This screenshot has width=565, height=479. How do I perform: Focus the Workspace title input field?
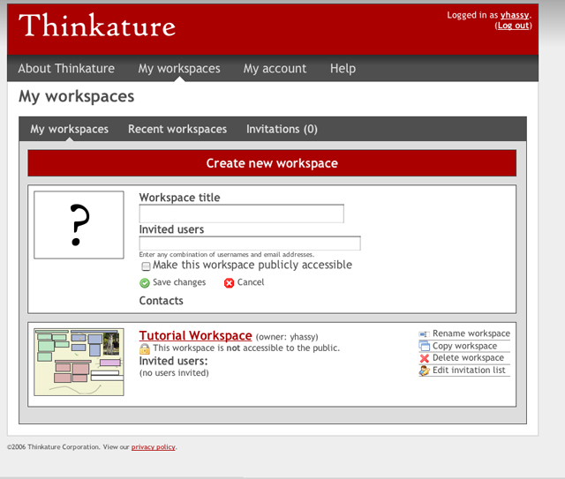pos(241,213)
